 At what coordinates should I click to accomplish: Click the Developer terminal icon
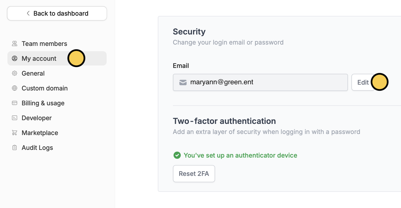pos(15,118)
